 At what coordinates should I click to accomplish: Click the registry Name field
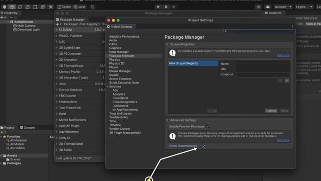(x=263, y=64)
